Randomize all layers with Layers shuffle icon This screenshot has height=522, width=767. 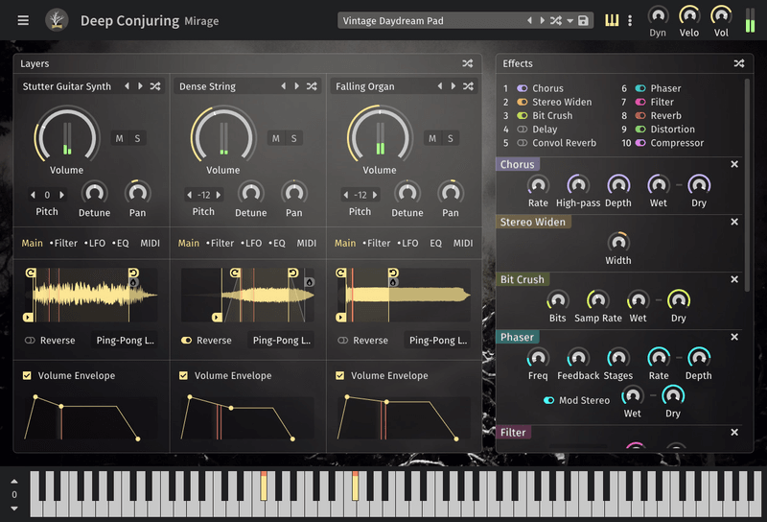tap(468, 63)
